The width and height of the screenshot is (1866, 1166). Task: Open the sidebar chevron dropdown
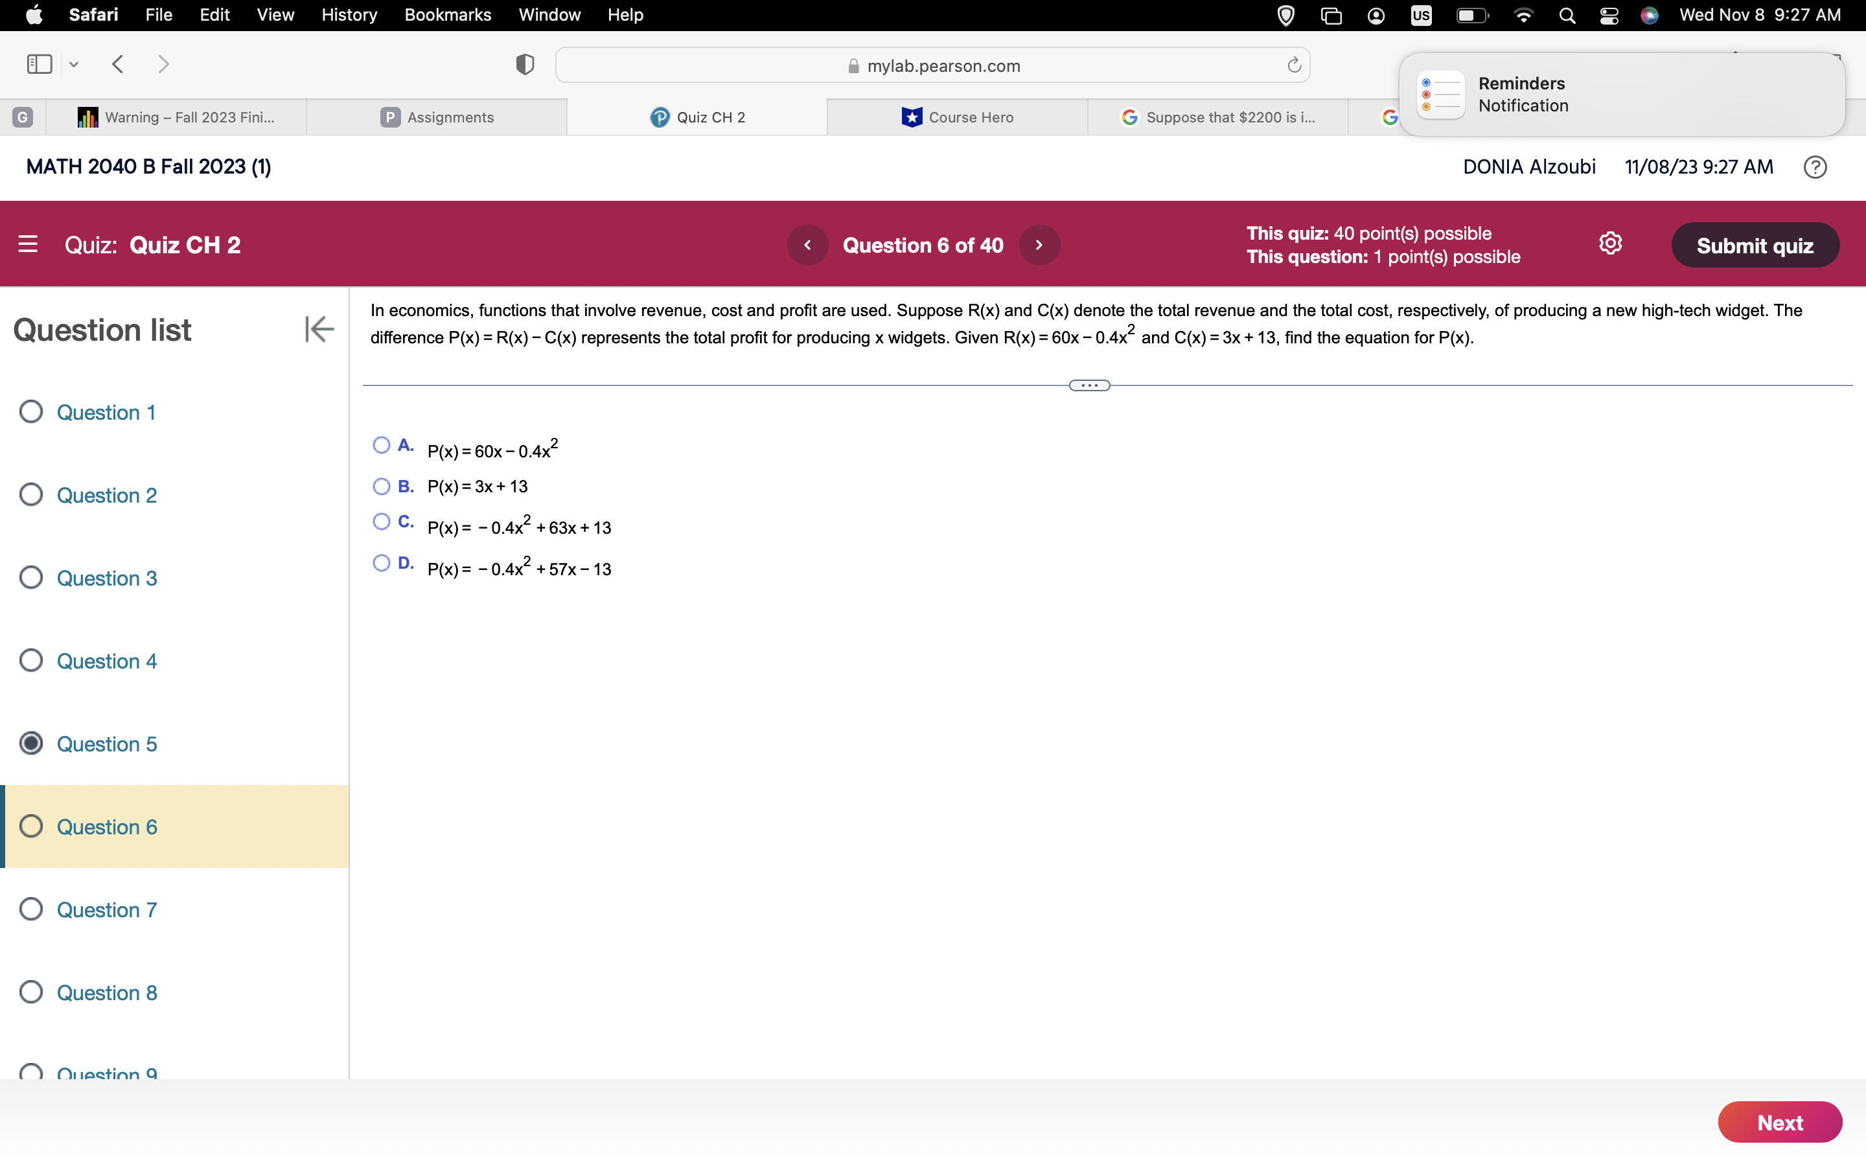pyautogui.click(x=73, y=64)
